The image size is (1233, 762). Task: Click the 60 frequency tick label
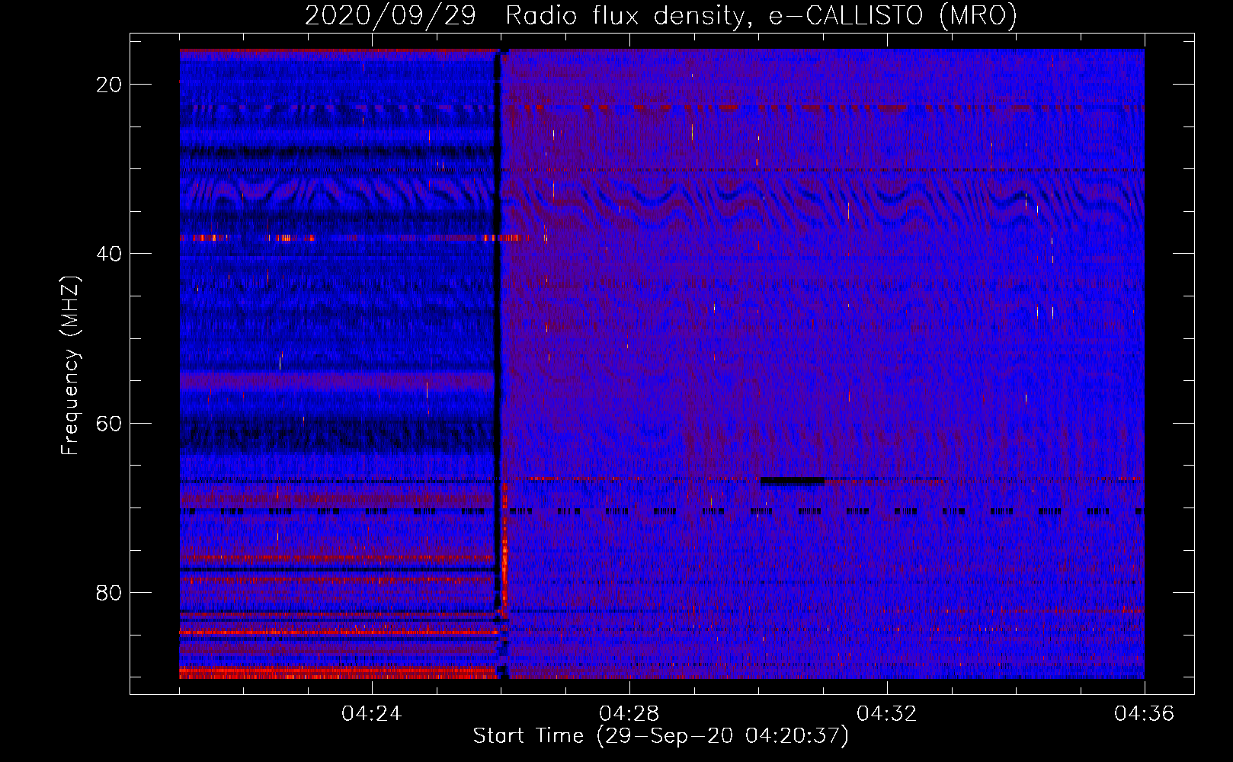[x=109, y=423]
